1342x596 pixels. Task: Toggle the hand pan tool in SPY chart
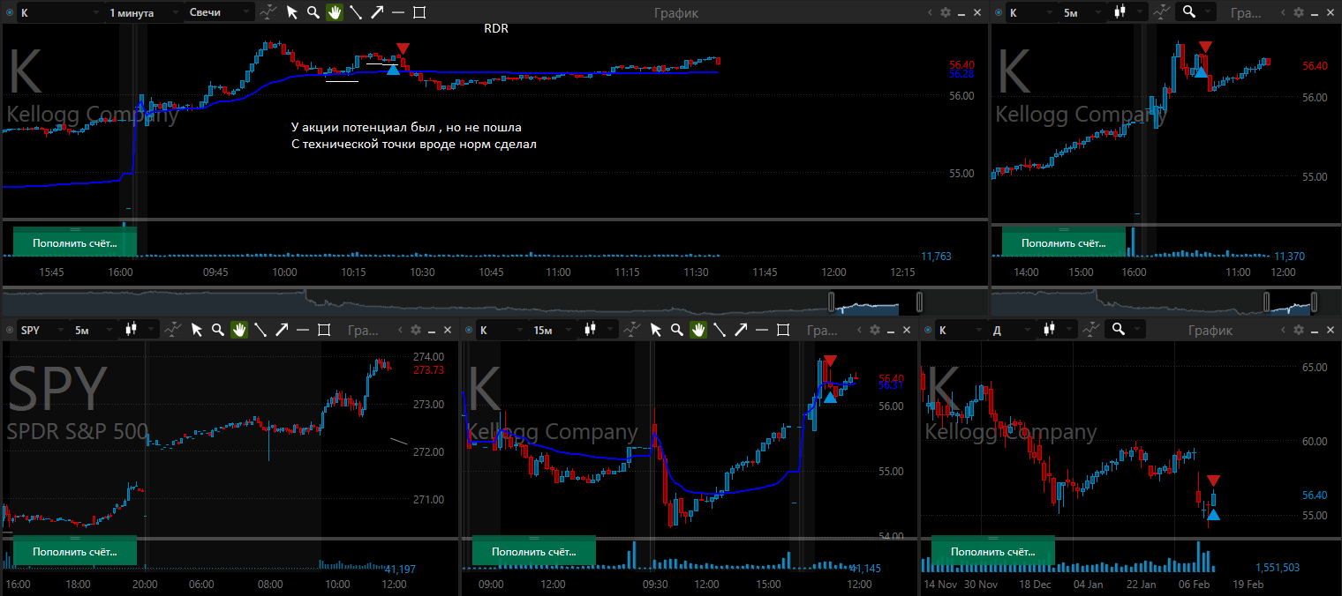tap(239, 330)
